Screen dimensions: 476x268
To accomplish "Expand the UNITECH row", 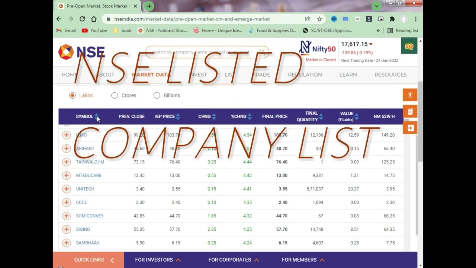I will click(x=66, y=189).
